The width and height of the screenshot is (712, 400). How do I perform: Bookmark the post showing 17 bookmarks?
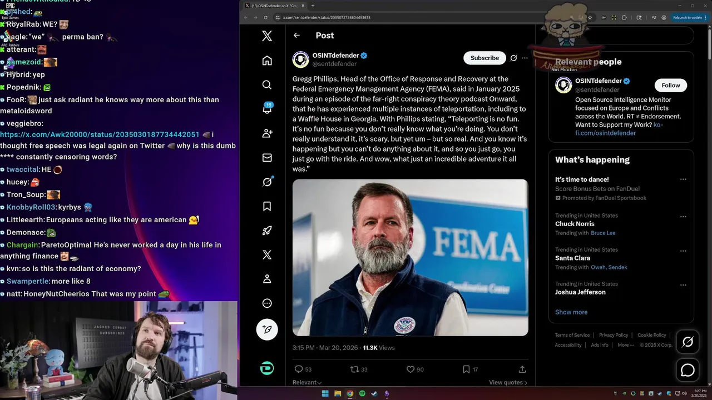(x=470, y=369)
